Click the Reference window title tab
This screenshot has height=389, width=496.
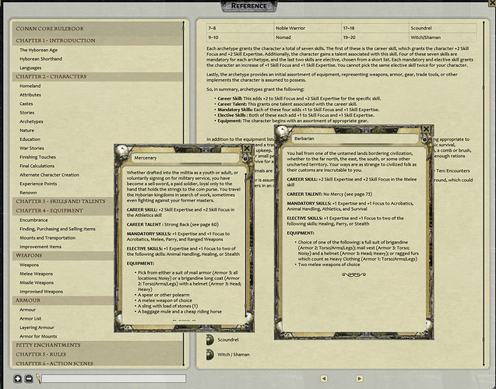coord(249,6)
